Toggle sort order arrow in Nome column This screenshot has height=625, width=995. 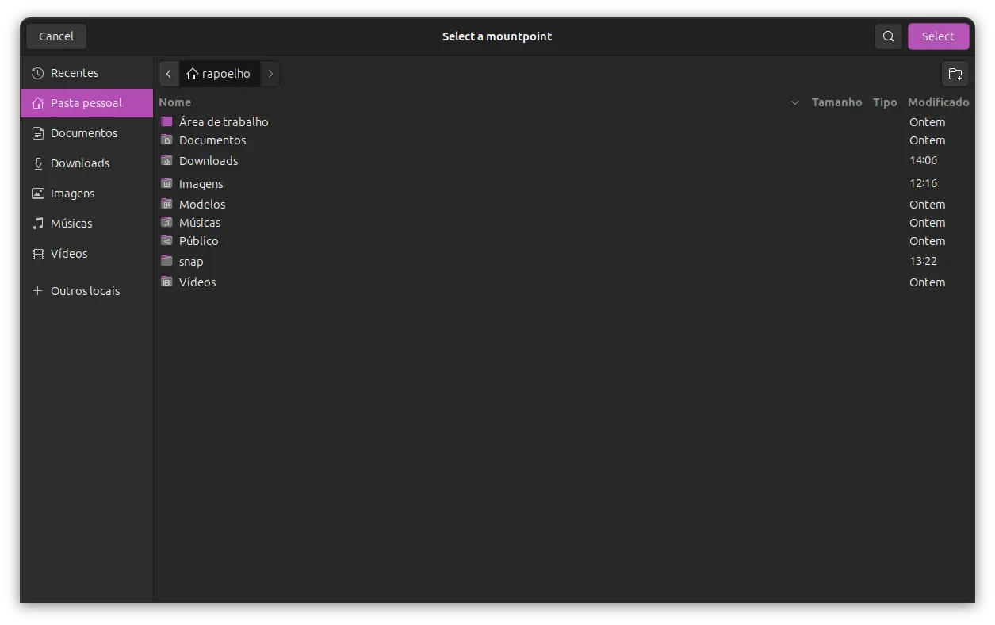pyautogui.click(x=794, y=102)
